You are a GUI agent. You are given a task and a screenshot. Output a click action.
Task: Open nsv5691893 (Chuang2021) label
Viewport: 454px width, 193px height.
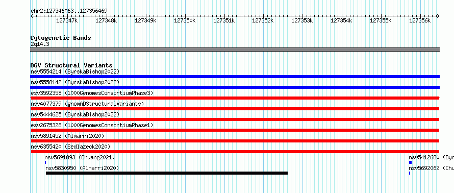click(x=80, y=157)
